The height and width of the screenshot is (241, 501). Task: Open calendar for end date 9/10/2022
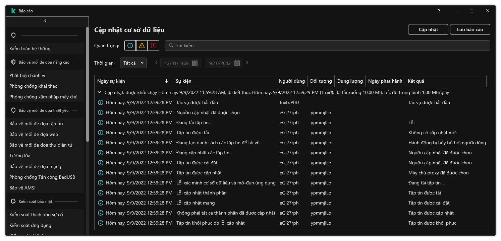pos(237,63)
